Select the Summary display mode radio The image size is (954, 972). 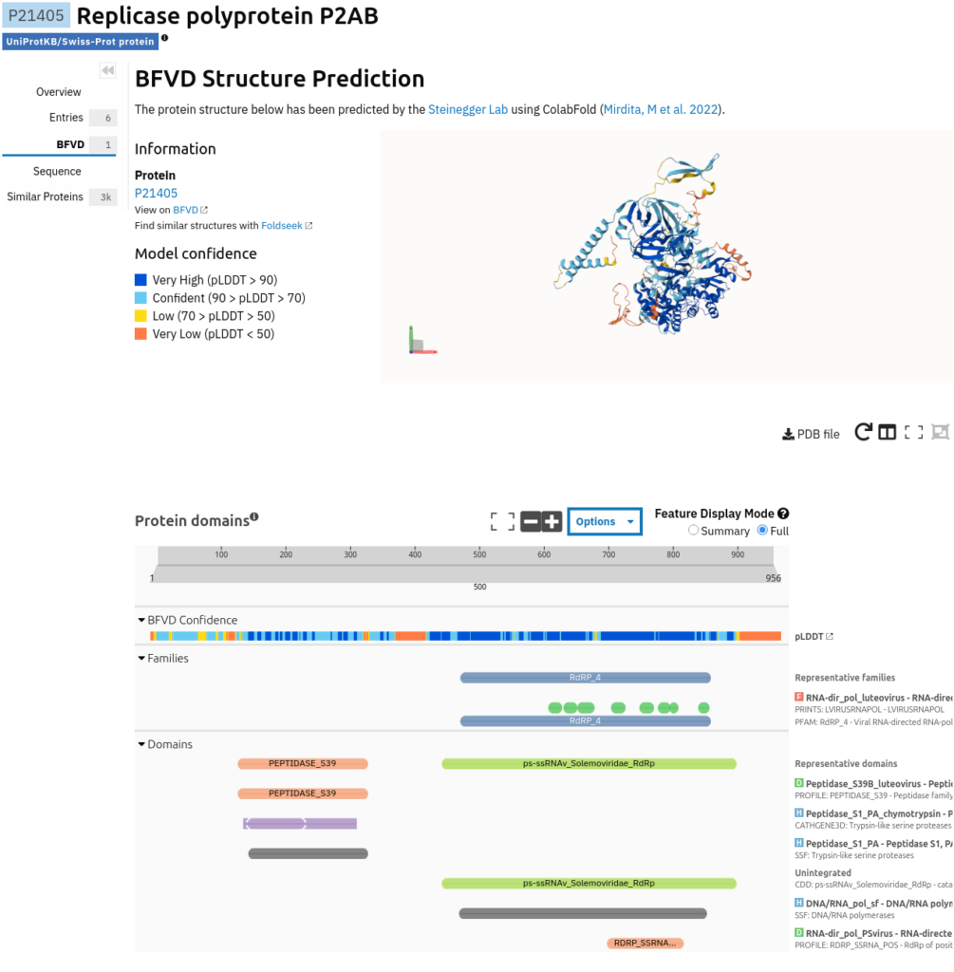coord(694,530)
